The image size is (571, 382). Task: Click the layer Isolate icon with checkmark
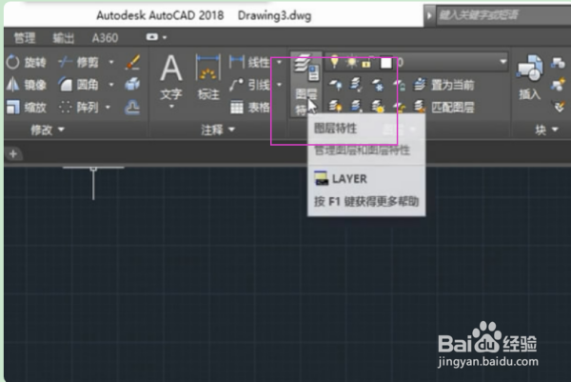356,85
